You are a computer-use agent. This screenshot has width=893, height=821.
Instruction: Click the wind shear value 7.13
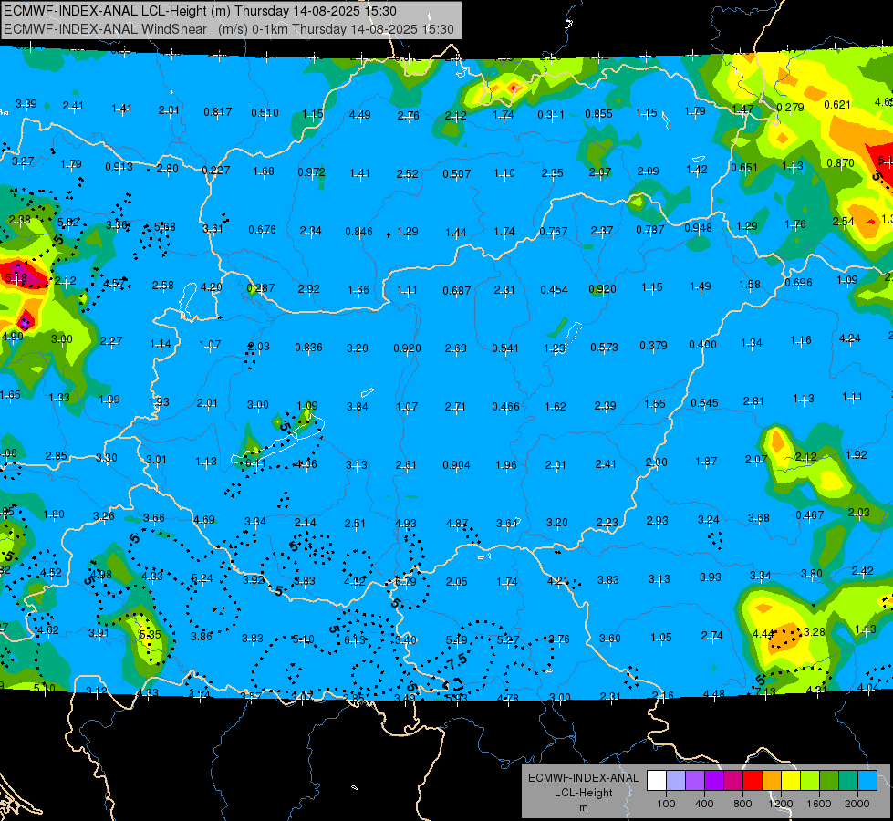(x=765, y=691)
